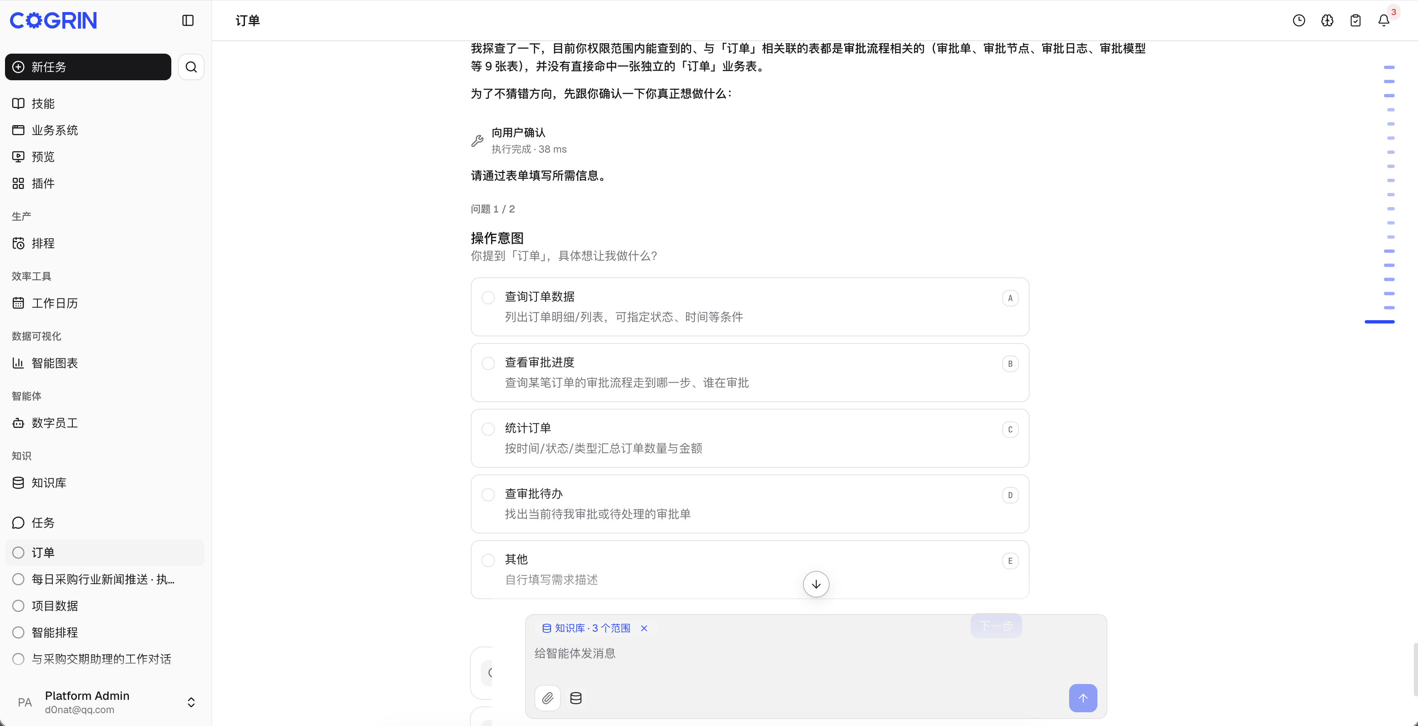The height and width of the screenshot is (726, 1418).
Task: Jump to the first conversation outline marker
Action: click(x=1389, y=67)
